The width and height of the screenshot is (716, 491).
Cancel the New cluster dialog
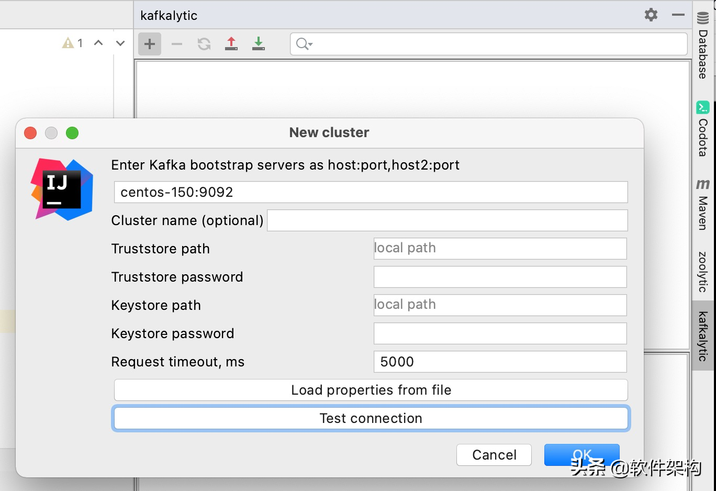[494, 455]
